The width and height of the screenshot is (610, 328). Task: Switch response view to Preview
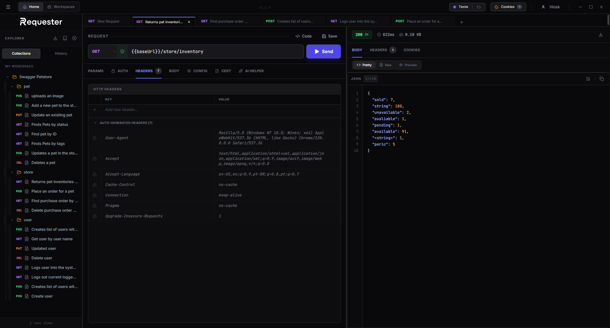pos(408,65)
